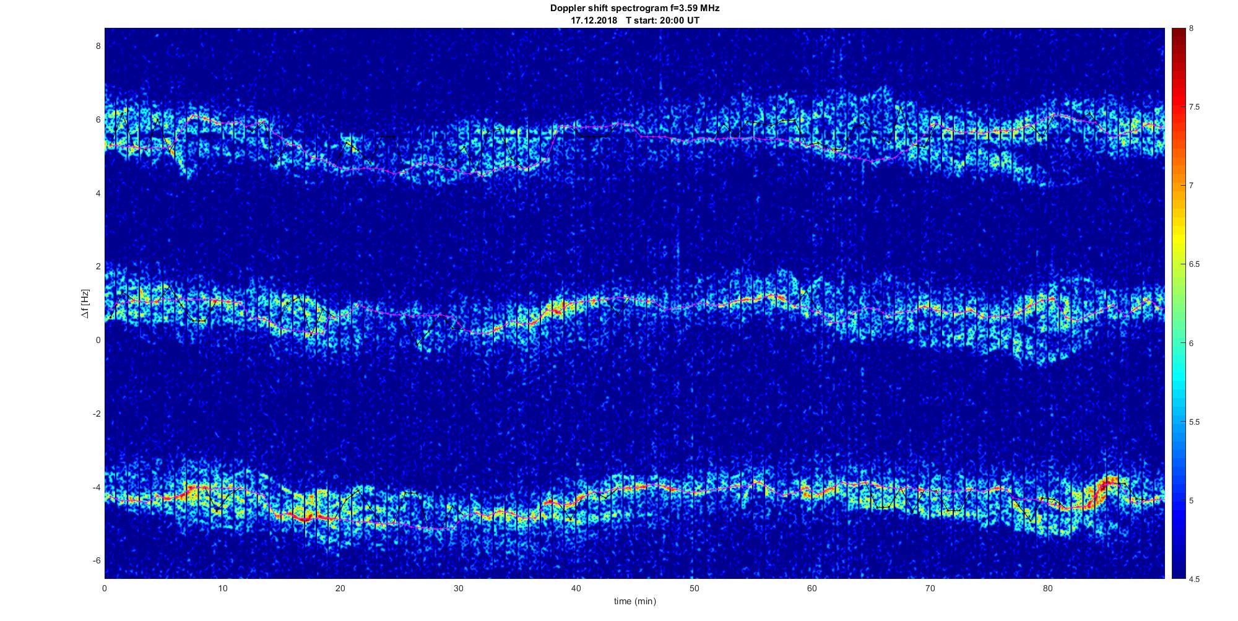Click the time-axis tick label "0"
1238x621 pixels.
(105, 588)
